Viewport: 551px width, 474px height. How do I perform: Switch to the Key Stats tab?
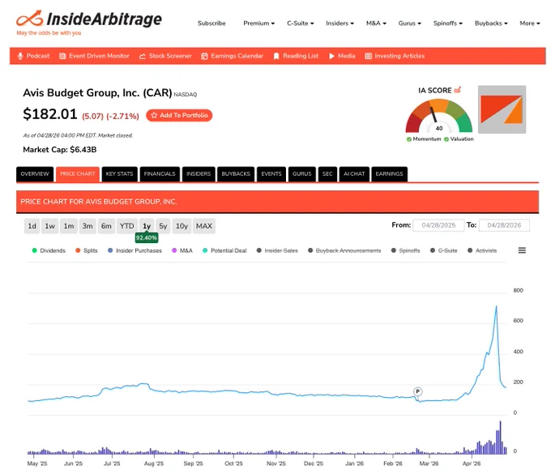point(119,174)
